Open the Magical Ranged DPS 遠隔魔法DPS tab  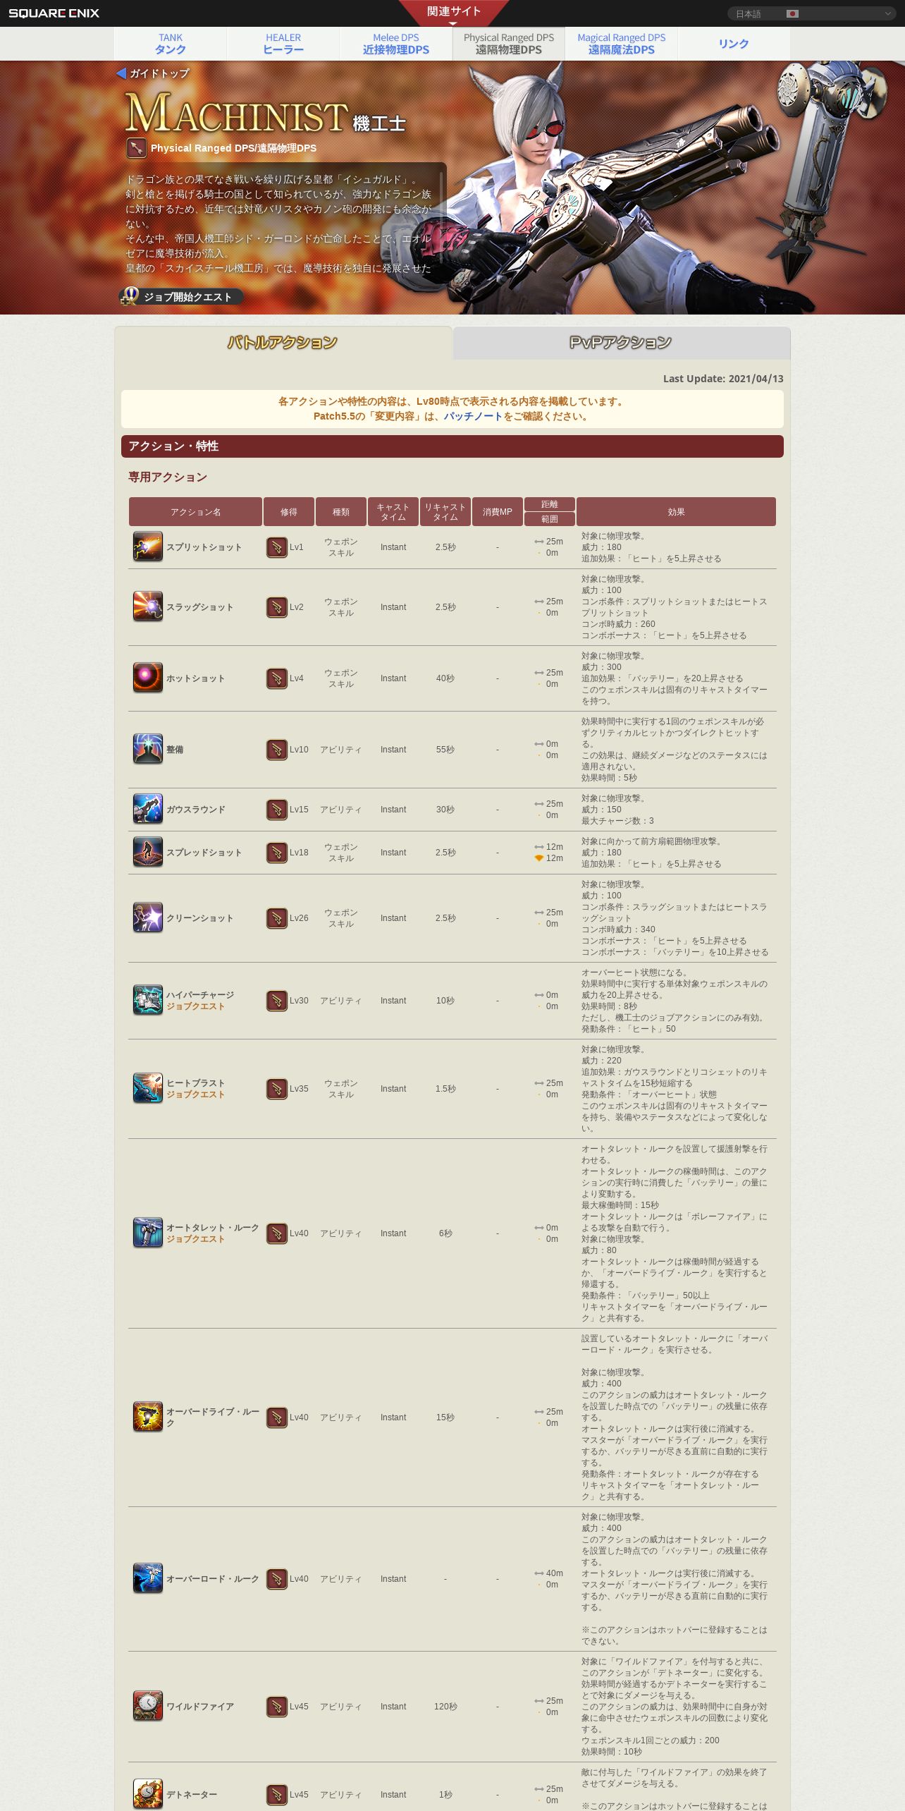(x=622, y=44)
